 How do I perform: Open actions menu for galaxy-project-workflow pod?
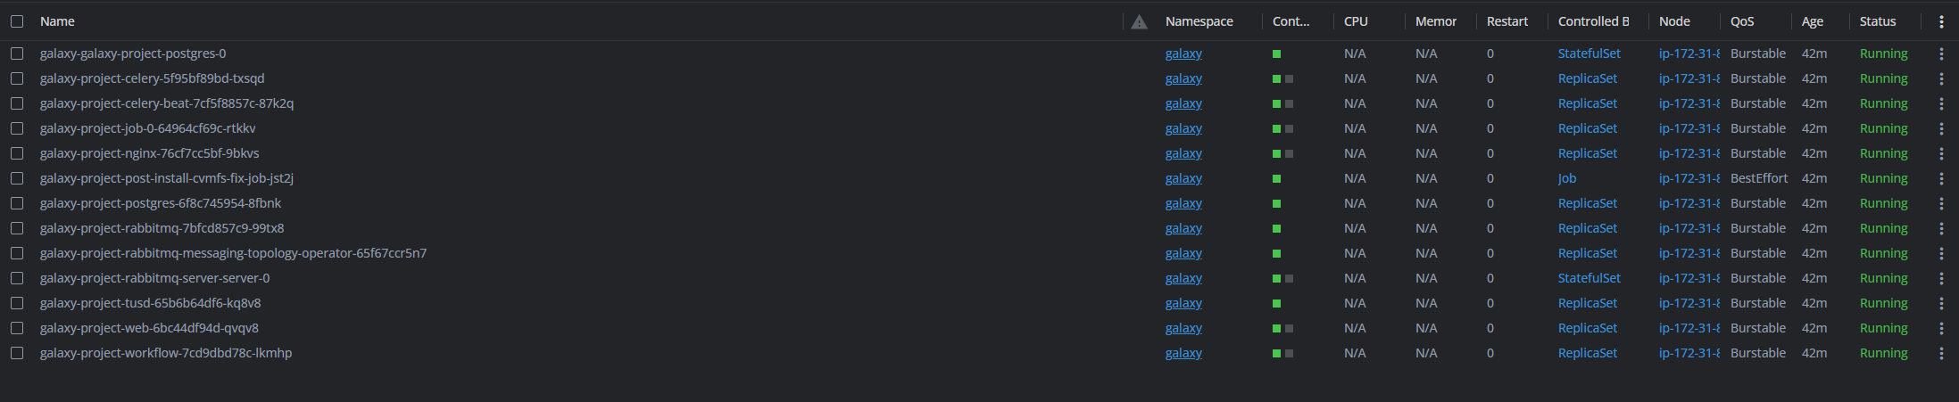(x=1941, y=353)
